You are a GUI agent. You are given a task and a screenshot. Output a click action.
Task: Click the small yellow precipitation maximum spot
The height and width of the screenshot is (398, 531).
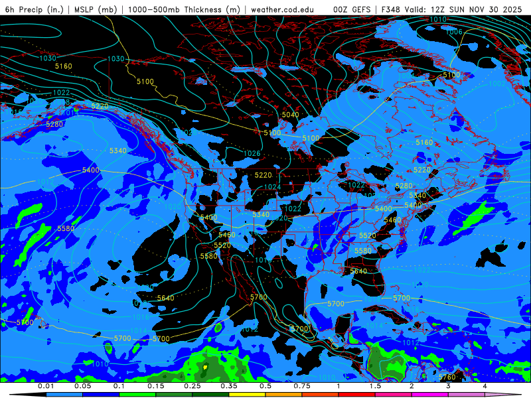[204, 367]
